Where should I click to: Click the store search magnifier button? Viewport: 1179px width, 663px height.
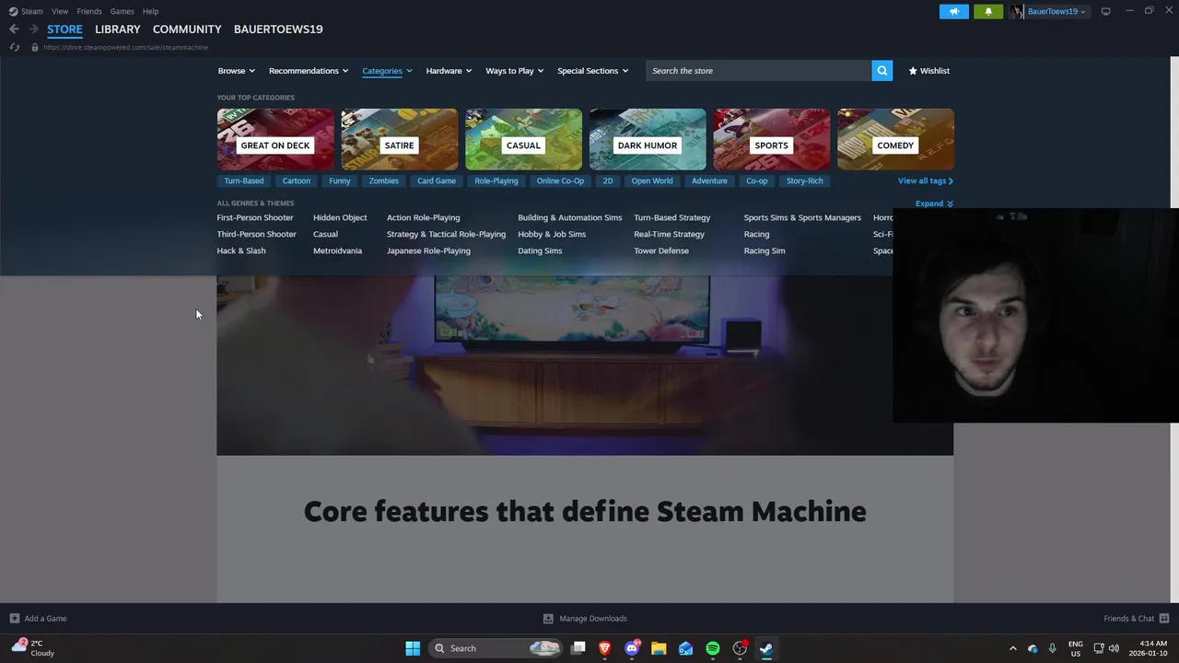pos(882,71)
